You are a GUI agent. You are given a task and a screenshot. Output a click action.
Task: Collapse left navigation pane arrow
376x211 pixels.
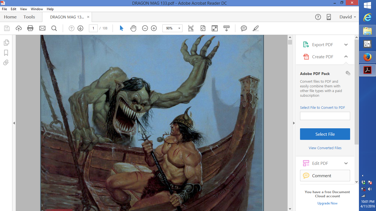tap(14, 123)
